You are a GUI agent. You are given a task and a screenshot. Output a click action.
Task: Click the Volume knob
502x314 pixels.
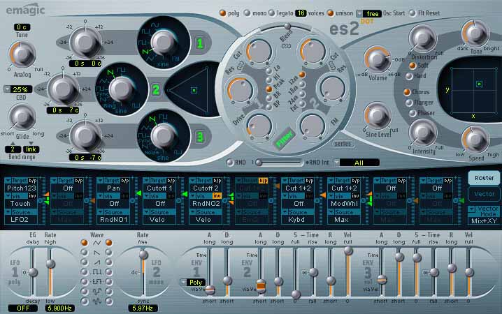[378, 59]
